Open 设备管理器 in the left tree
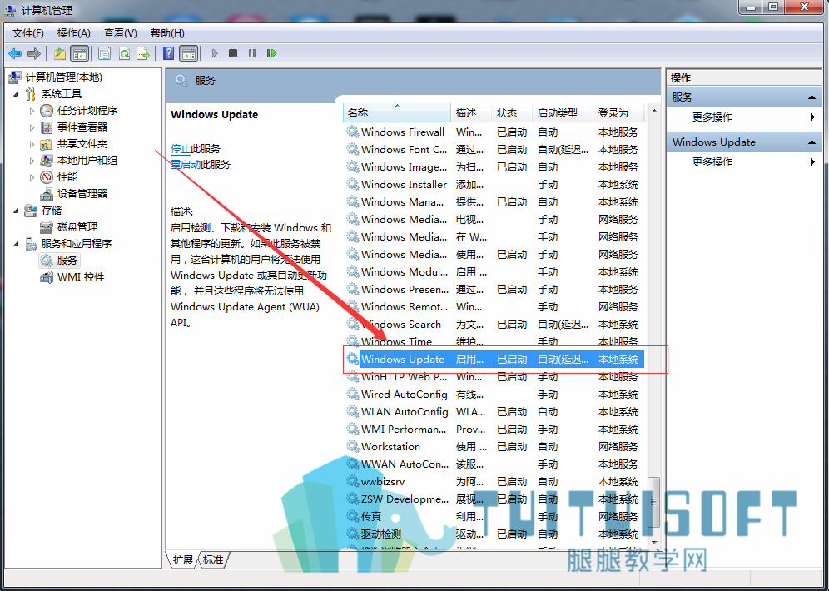This screenshot has height=591, width=829. tap(82, 193)
